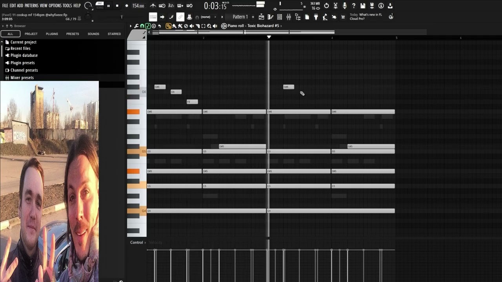502x282 pixels.
Task: Select the Slice tool in piano roll
Action: (x=198, y=26)
